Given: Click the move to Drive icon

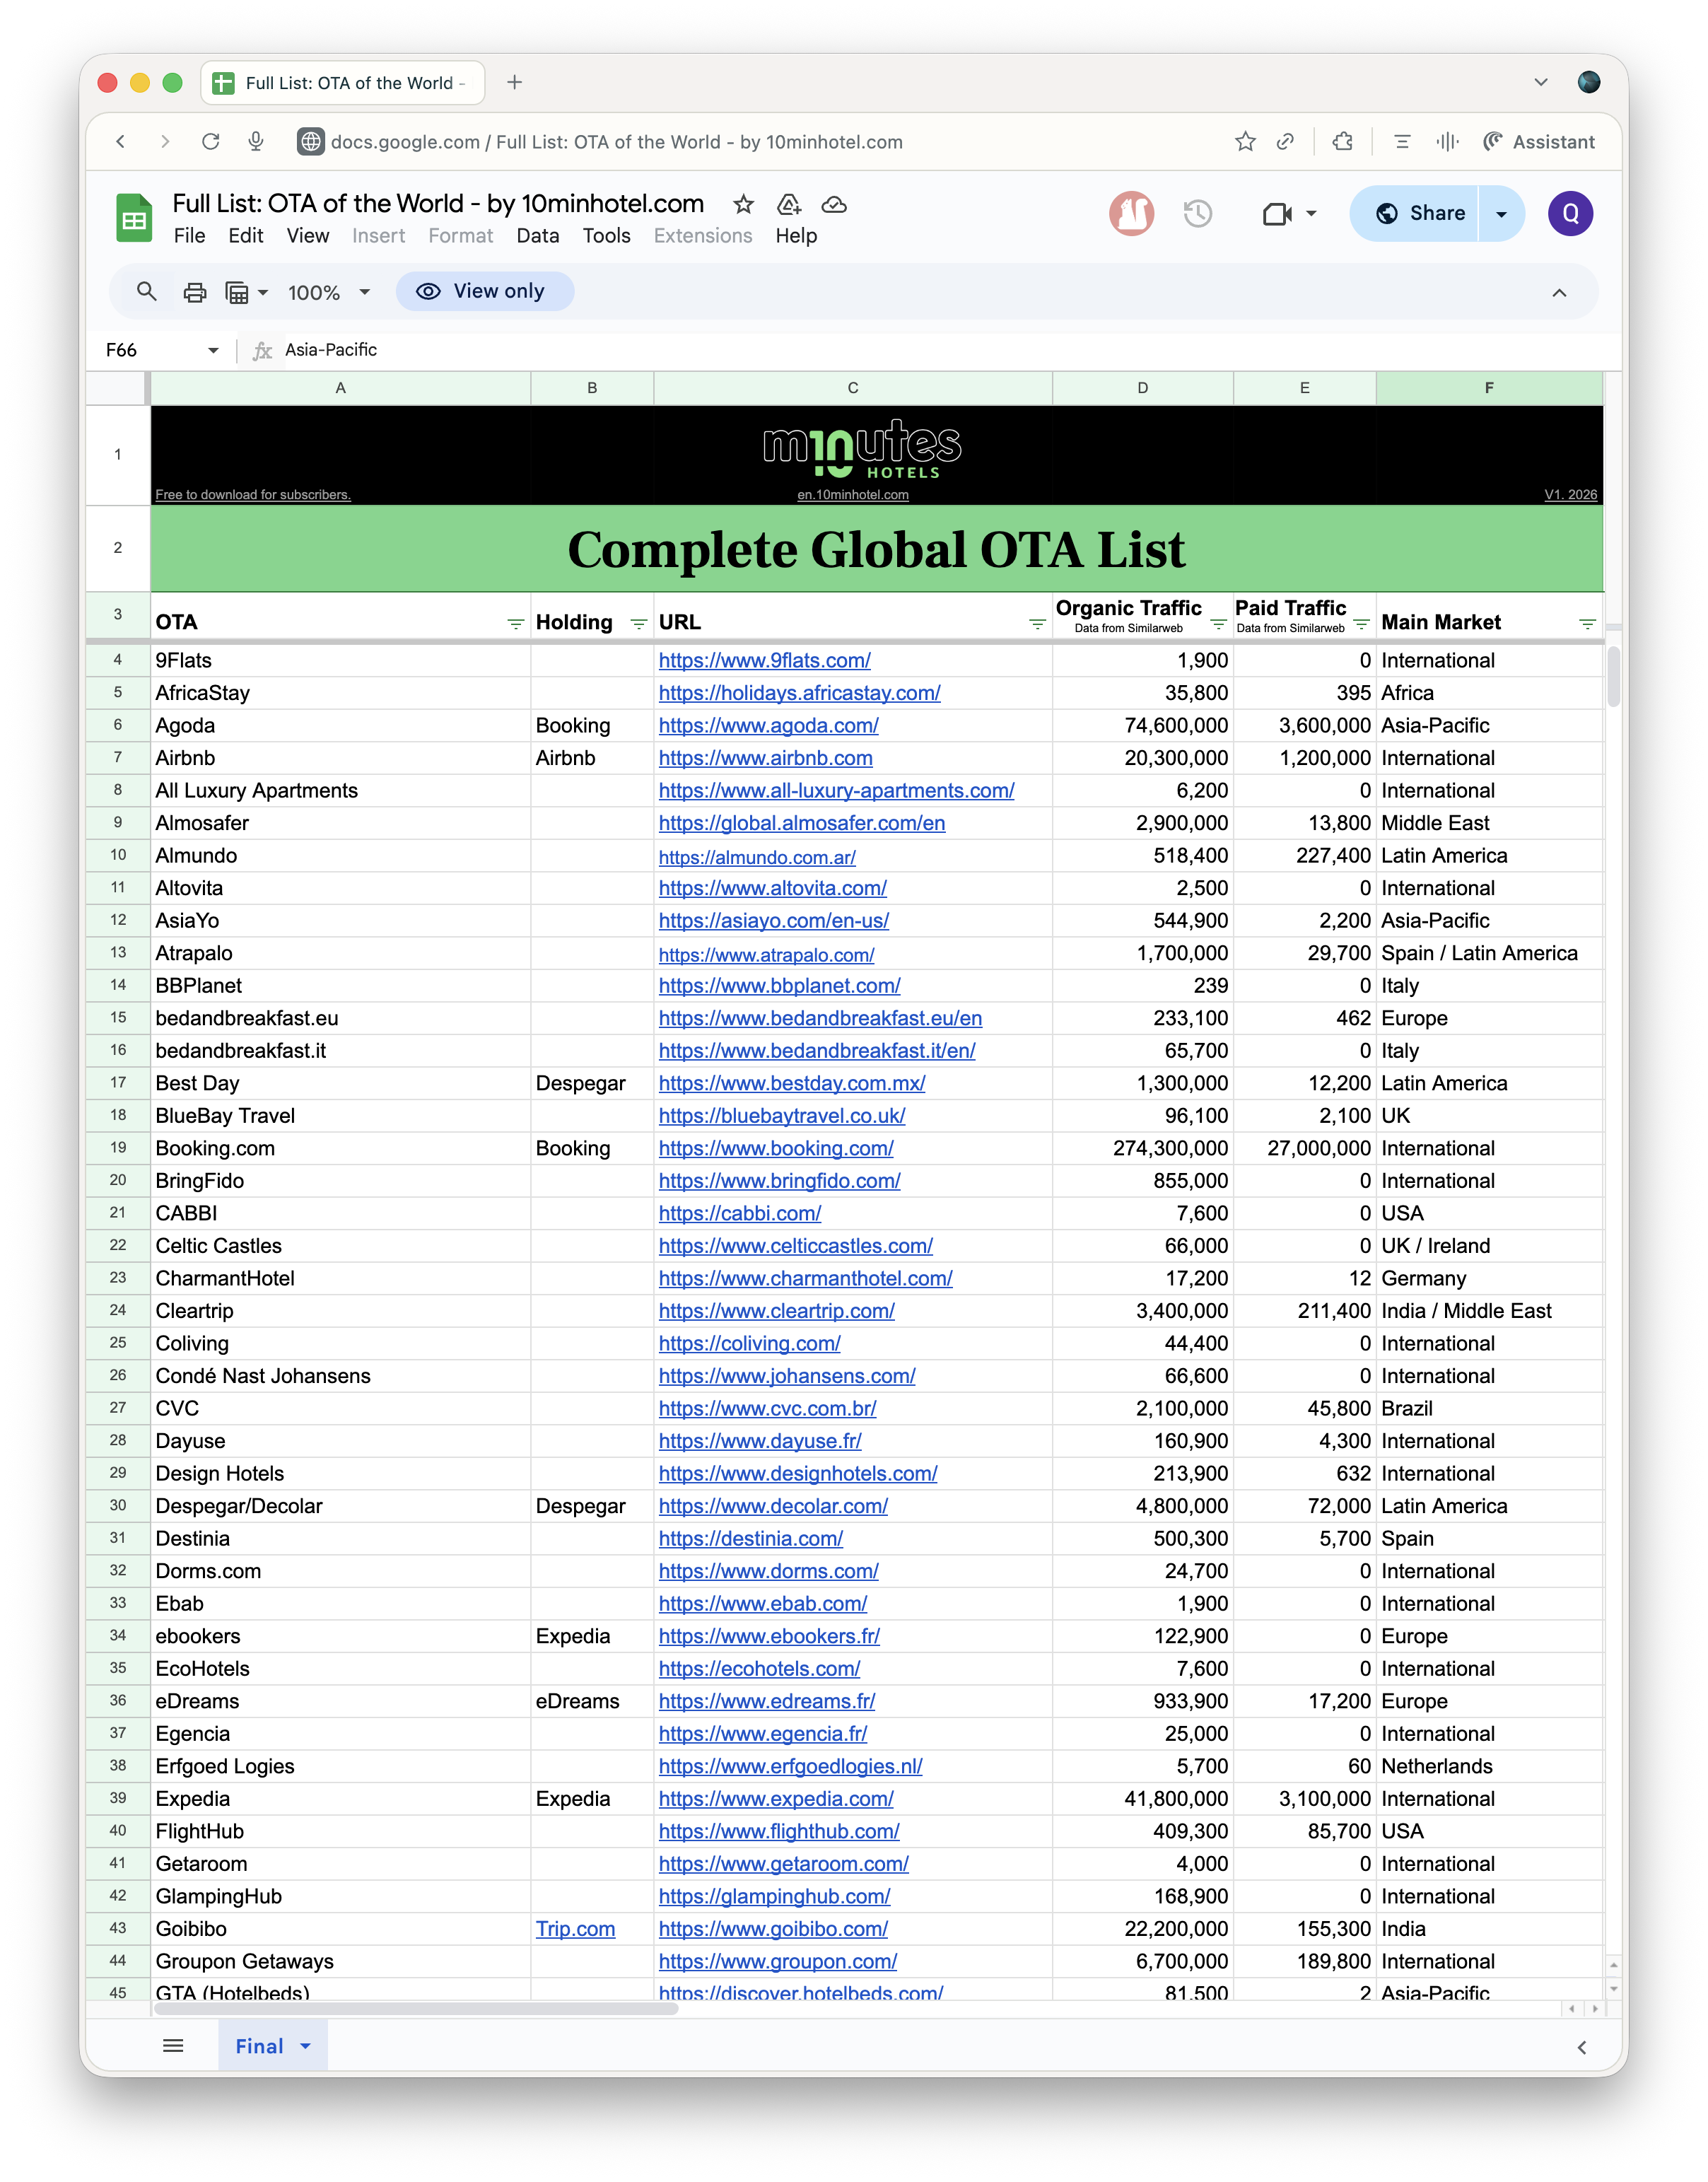Looking at the screenshot, I should tap(789, 205).
